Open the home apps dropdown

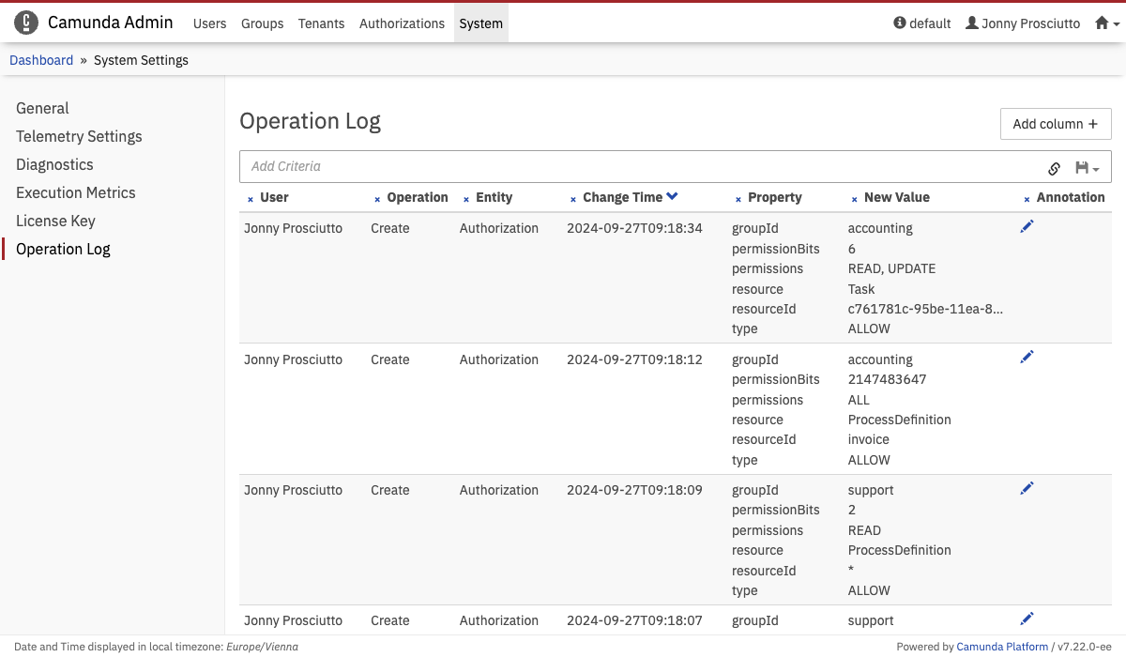click(1107, 23)
